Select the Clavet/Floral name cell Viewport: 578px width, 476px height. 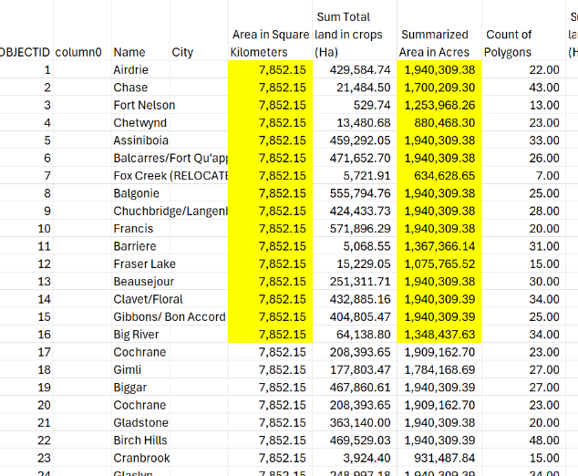coord(149,299)
